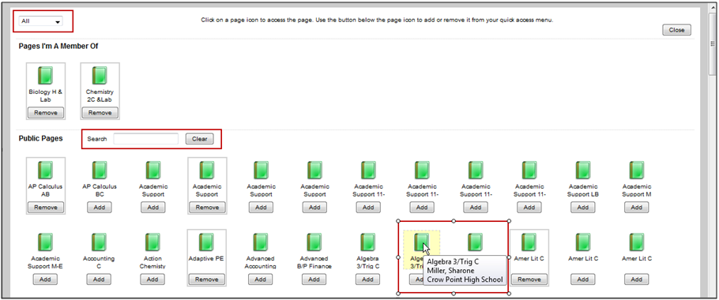
Task: Open the Adaptive PE page icon
Action: click(x=207, y=242)
